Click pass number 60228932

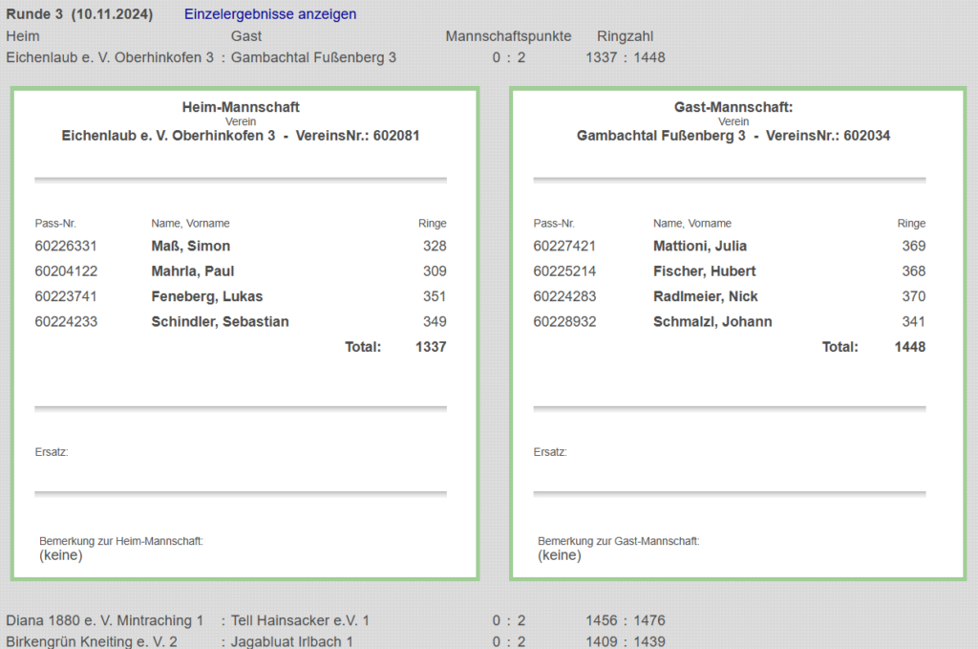point(564,321)
